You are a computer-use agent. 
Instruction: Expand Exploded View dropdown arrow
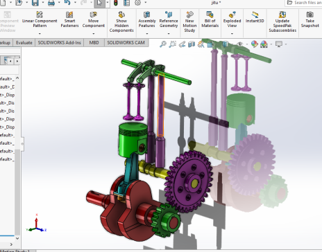232,34
